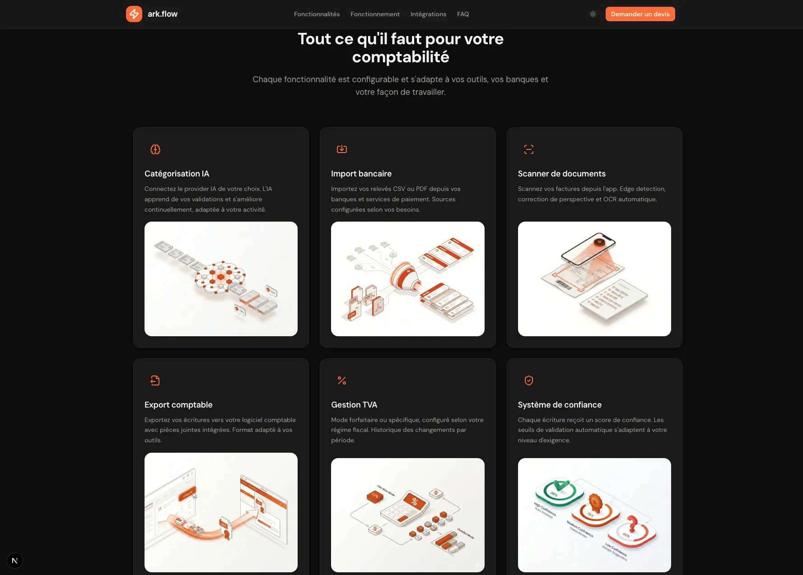Click the brain icon above Catégorisation IA
The height and width of the screenshot is (575, 803).
pos(155,149)
